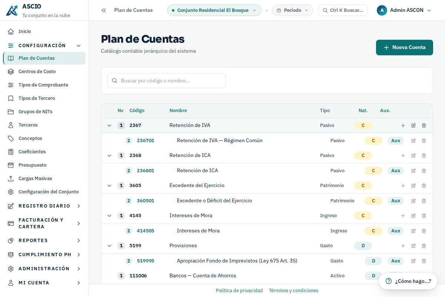
Task: Edit account 519995 Apropiación Fondo de Imprevistos
Action: point(413,261)
